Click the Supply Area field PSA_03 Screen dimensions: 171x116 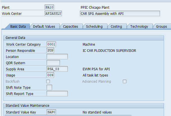(x=57, y=69)
